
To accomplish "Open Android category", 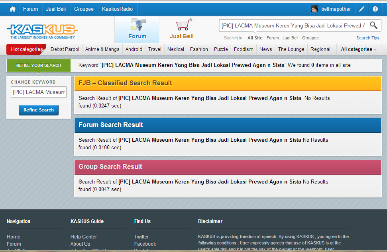I will click(x=134, y=49).
